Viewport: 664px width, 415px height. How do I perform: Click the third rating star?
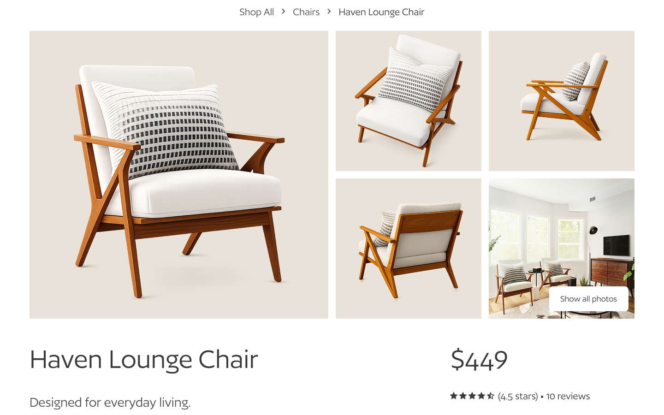click(472, 396)
